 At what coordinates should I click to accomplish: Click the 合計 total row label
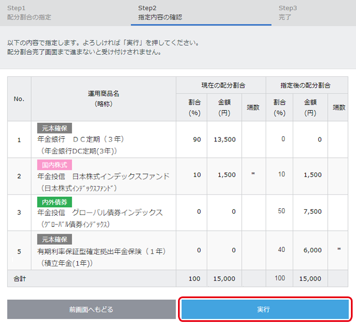(20, 278)
